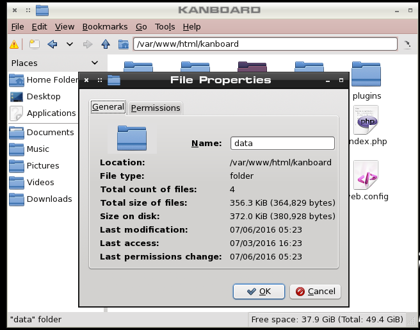Click the File Properties title bar folder icon
This screenshot has width=420, height=330.
tap(114, 80)
